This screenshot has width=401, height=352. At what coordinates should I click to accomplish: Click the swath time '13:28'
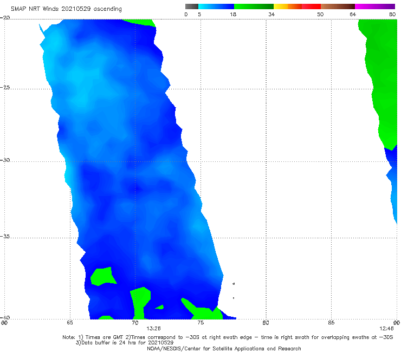point(153,329)
